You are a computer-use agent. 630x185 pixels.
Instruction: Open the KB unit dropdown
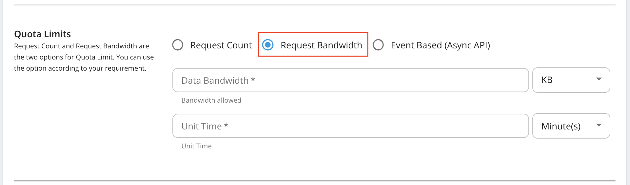[x=571, y=80]
